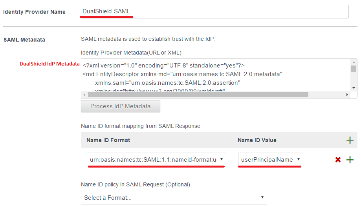Image resolution: width=361 pixels, height=206 pixels.
Task: Click the green plus beside the red X
Action: (350, 160)
